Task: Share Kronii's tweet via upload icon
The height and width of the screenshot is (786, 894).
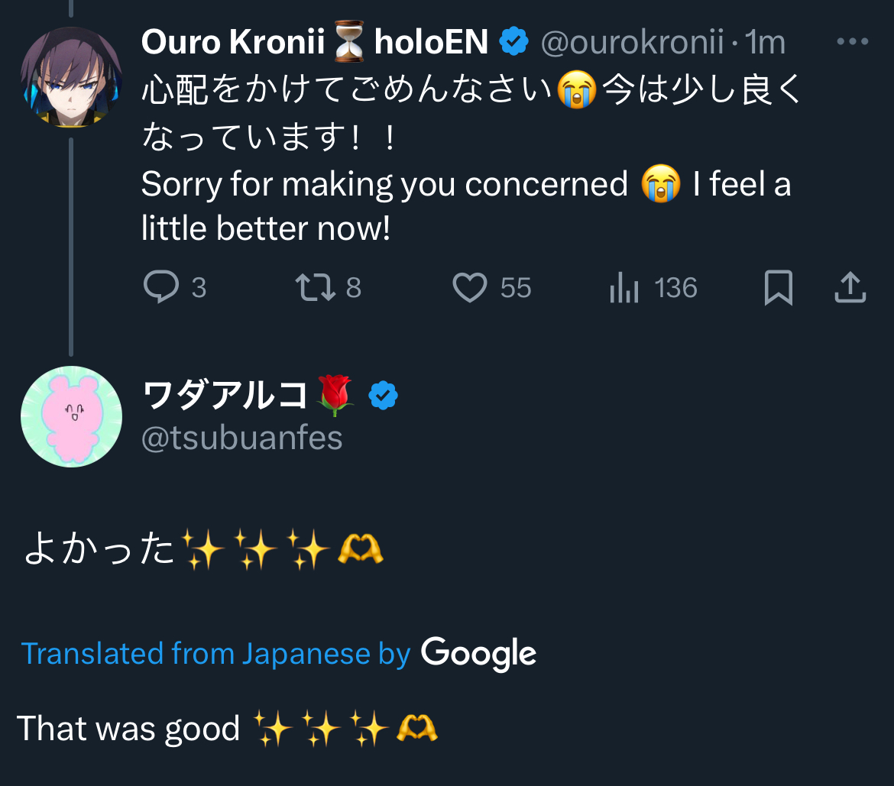Action: (x=849, y=288)
